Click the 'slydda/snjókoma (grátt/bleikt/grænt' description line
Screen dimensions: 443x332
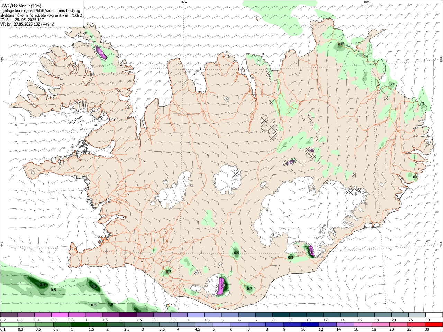[x=41, y=15]
